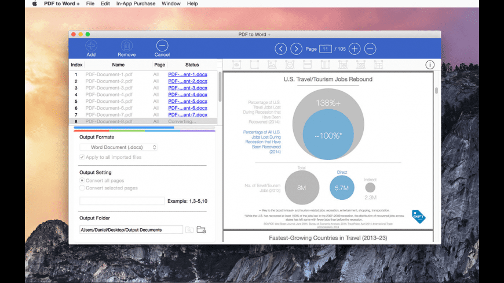Click the Index column header
Screen dimensions: 504x283
(x=76, y=65)
